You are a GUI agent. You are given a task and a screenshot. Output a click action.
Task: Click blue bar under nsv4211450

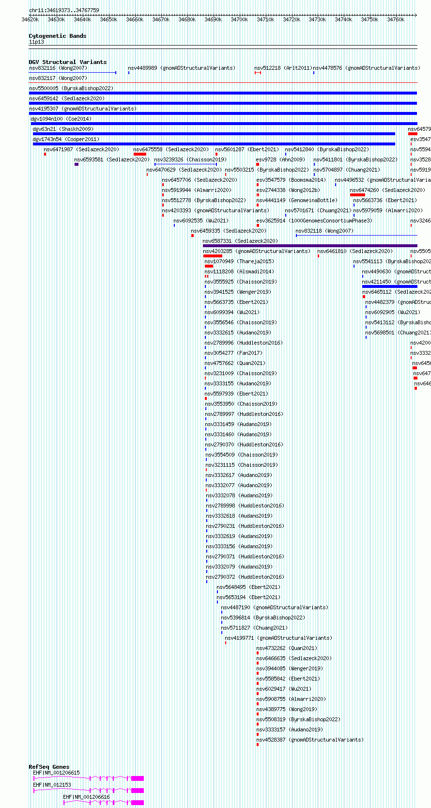tap(390, 286)
